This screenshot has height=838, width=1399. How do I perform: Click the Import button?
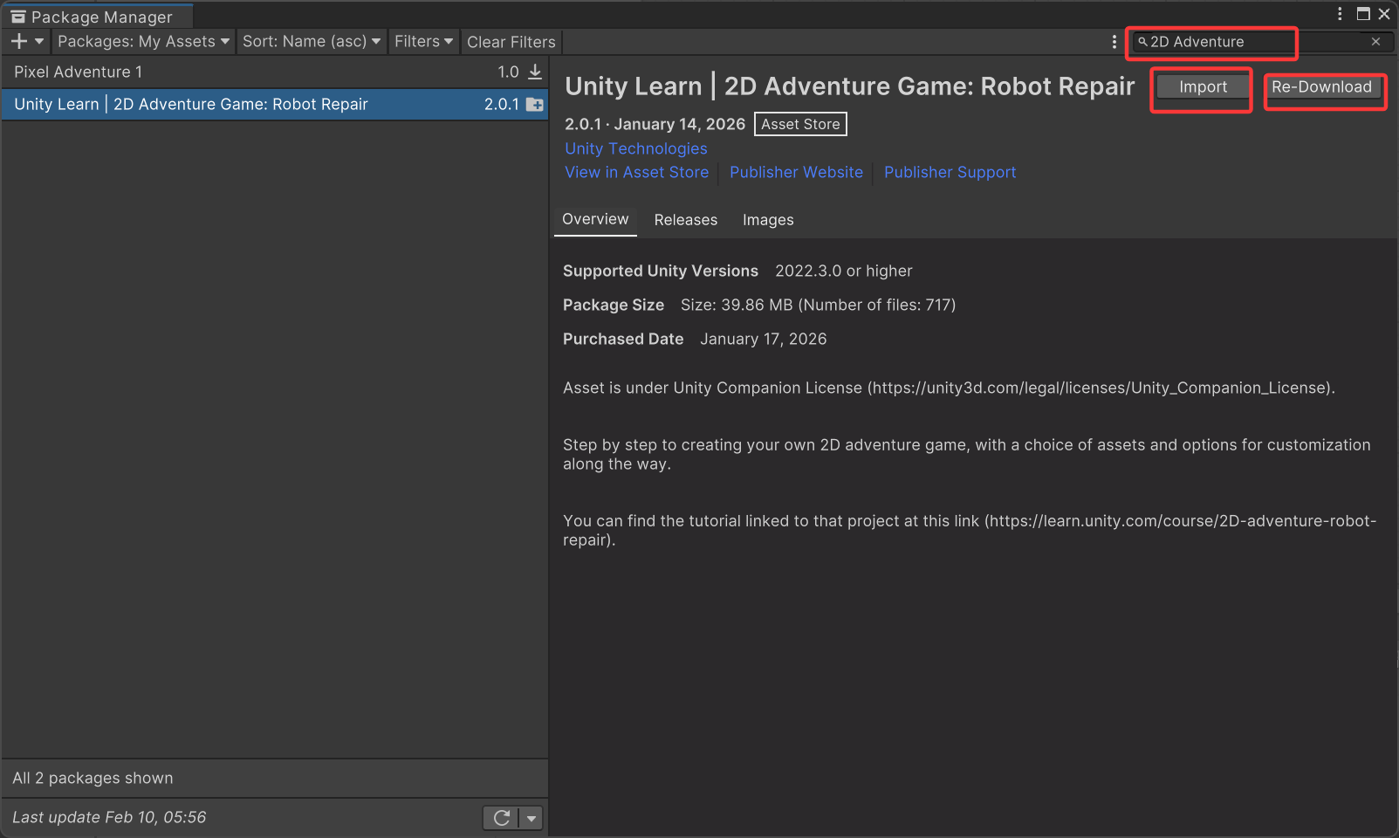[1203, 86]
